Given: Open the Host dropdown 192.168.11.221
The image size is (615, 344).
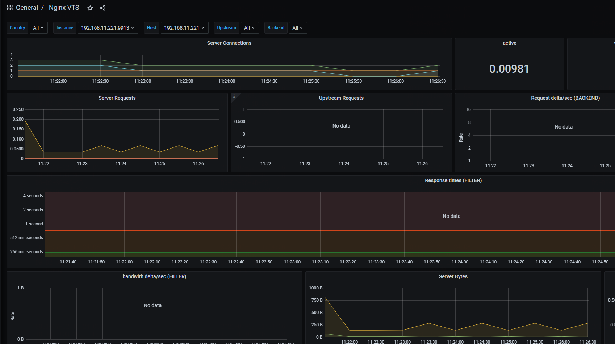Looking at the screenshot, I should coord(184,28).
